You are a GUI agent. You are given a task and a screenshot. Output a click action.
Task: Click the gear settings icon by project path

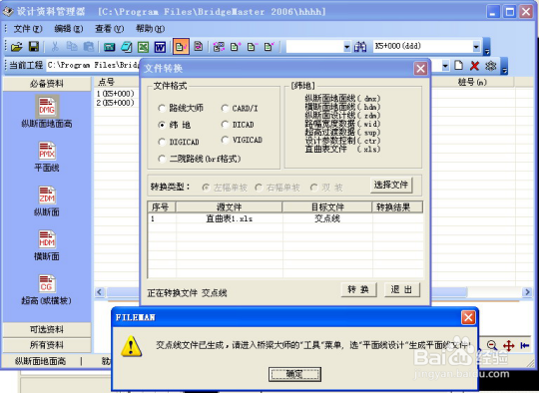coord(491,65)
